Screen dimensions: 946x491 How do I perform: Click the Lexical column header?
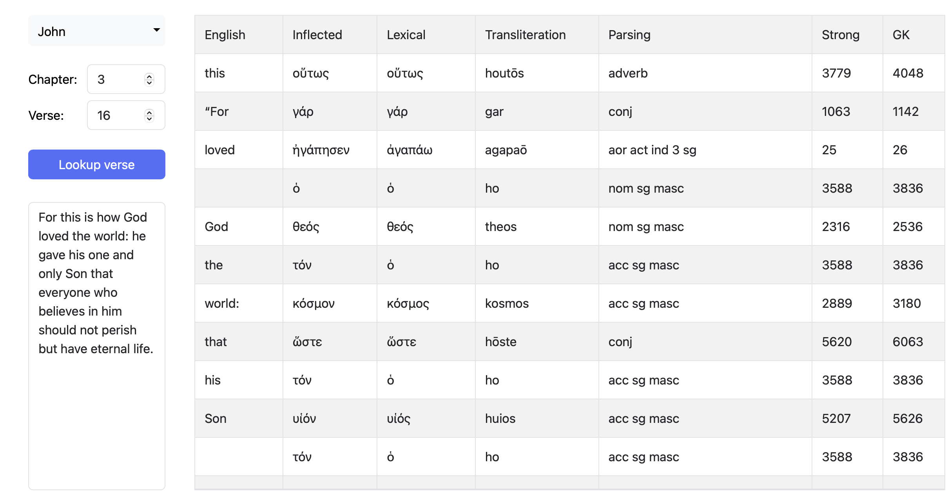pos(406,35)
